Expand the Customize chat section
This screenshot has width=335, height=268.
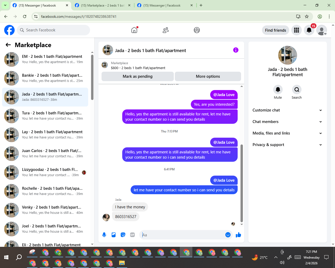point(287,110)
